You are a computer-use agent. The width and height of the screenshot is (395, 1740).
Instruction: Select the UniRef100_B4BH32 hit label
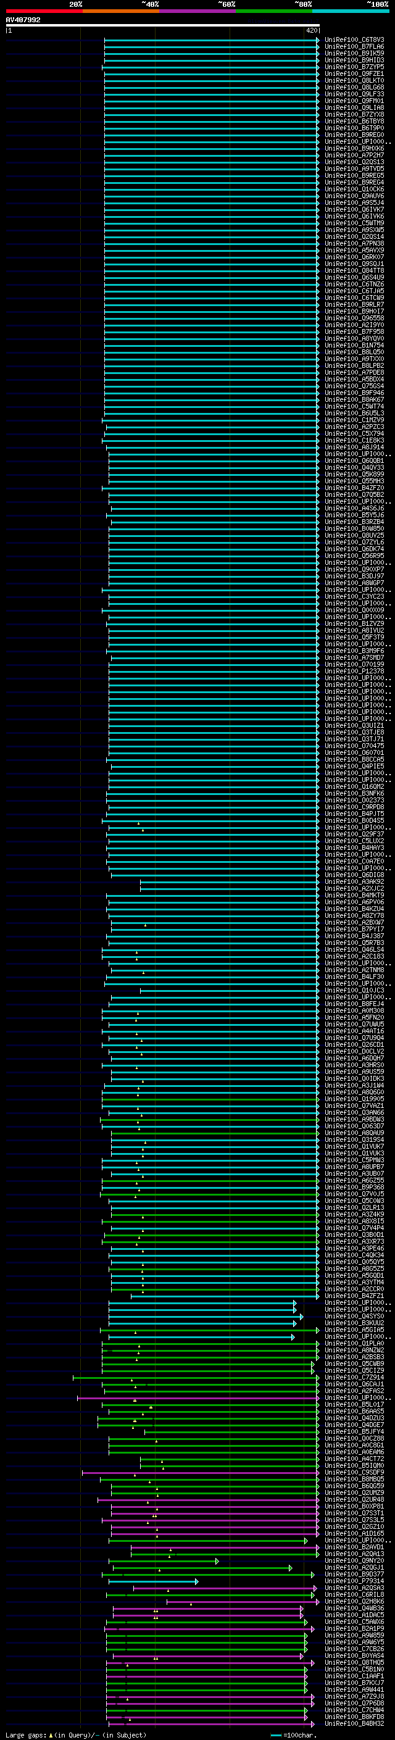354,1724
